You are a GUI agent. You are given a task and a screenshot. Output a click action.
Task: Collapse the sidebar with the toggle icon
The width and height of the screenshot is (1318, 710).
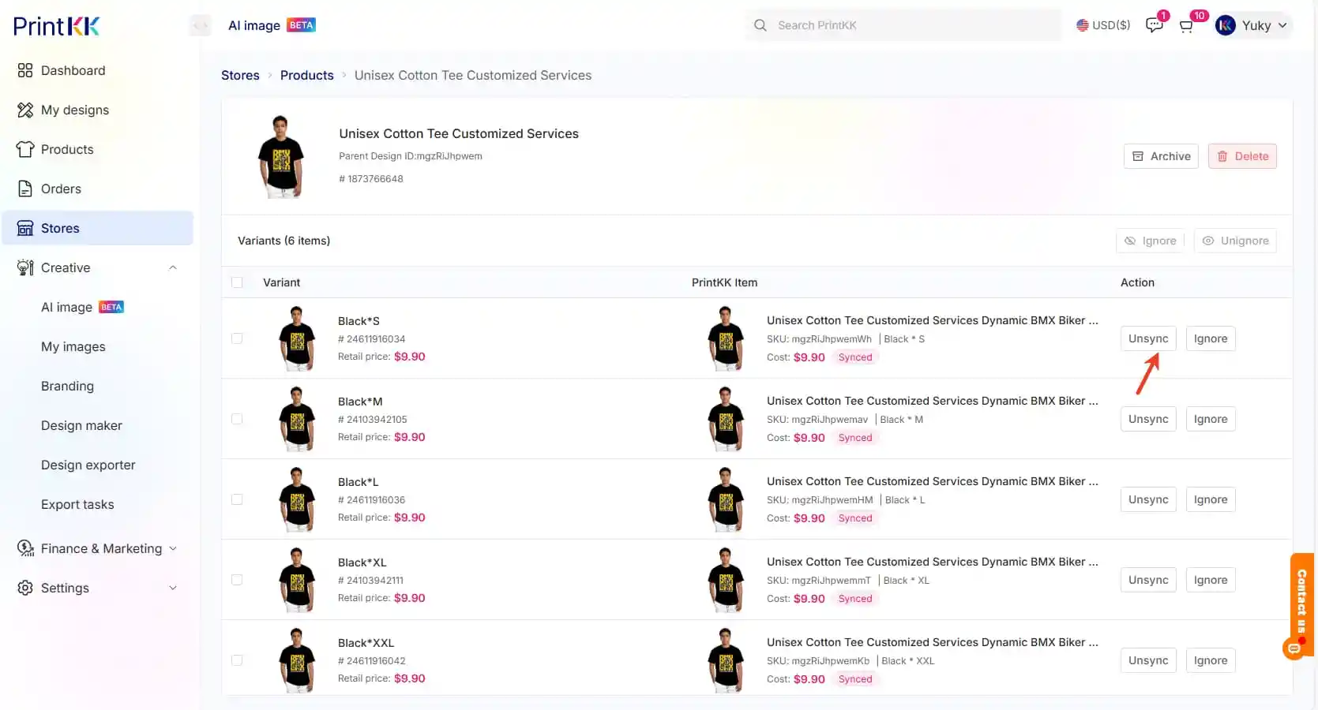201,25
